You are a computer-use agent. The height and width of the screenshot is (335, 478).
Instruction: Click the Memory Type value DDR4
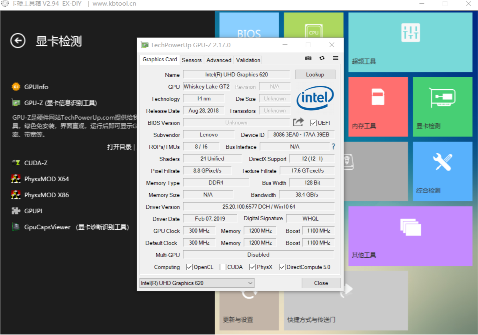[x=216, y=183]
